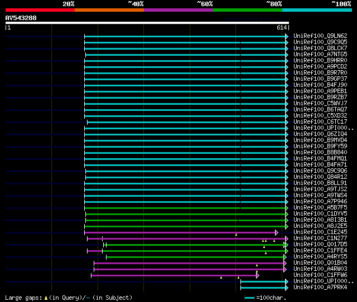Click the red 20% legend color segment
The height and width of the screenshot is (302, 357).
(40, 10)
